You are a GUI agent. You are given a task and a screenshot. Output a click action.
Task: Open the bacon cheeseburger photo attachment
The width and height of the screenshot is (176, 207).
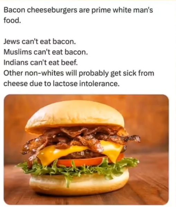coord(86,150)
